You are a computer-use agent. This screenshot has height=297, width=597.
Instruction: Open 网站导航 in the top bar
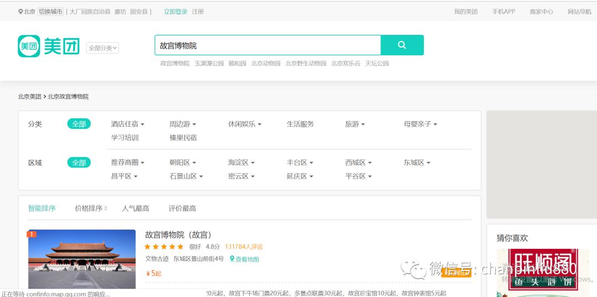pos(579,12)
